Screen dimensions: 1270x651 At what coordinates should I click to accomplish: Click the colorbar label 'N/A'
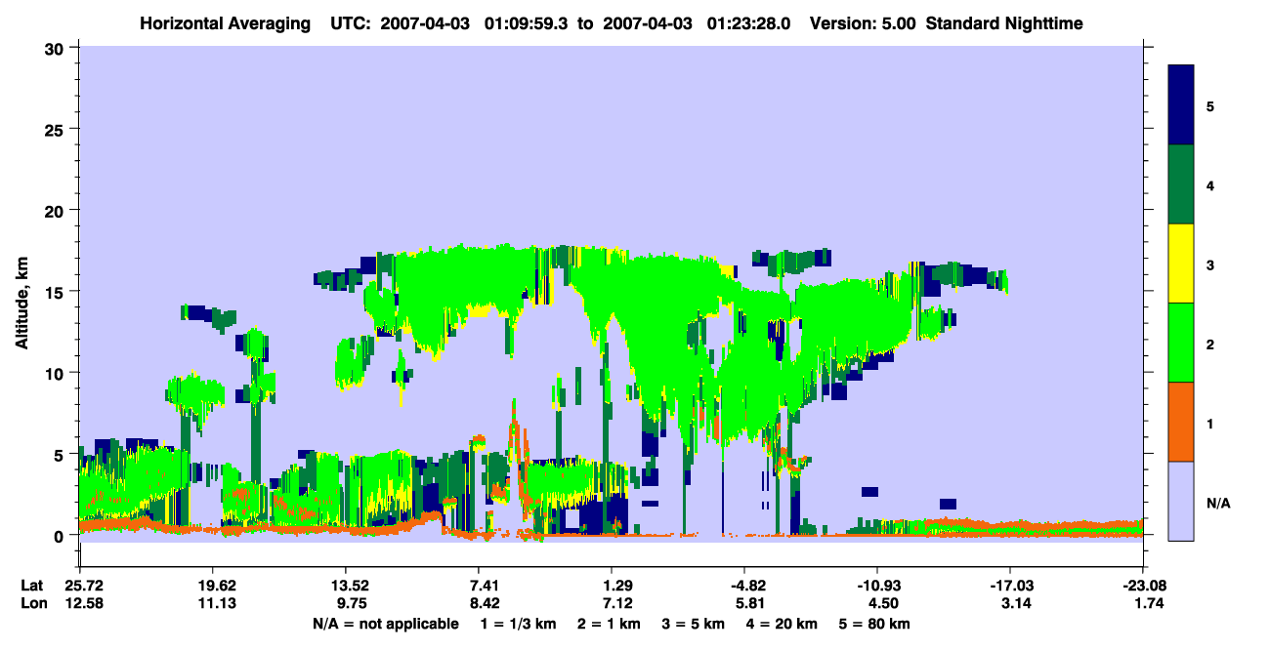(1218, 504)
